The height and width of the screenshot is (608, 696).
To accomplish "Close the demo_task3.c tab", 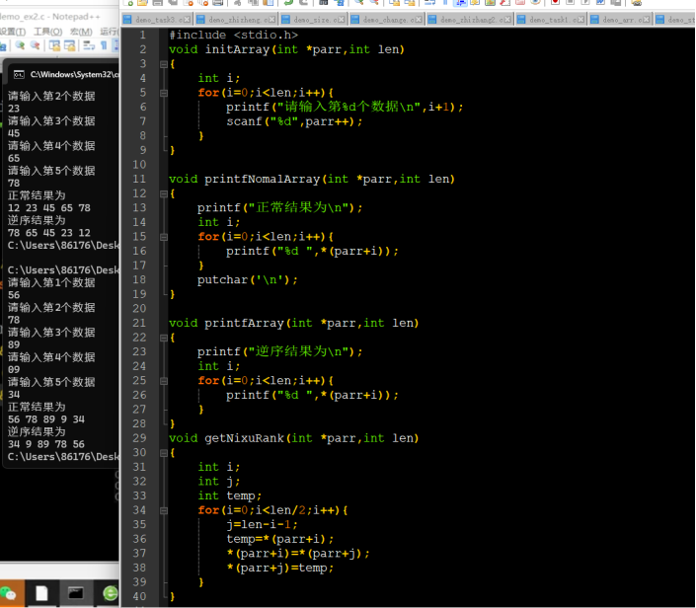I will point(188,20).
